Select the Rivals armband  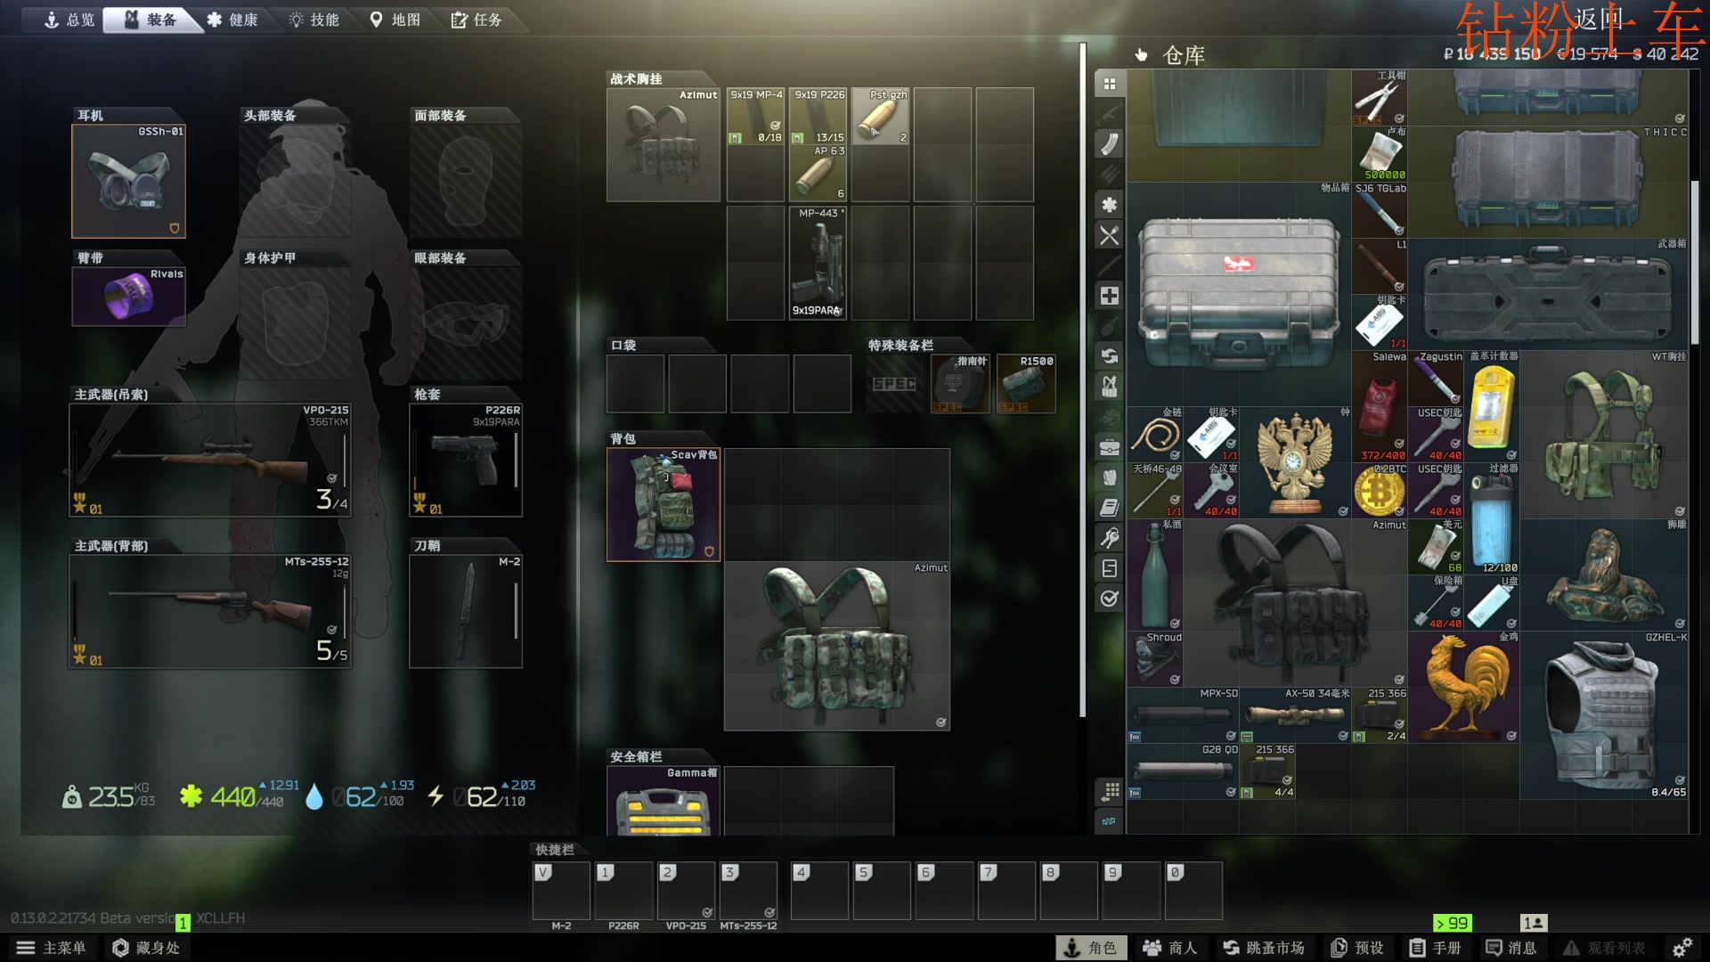click(129, 297)
